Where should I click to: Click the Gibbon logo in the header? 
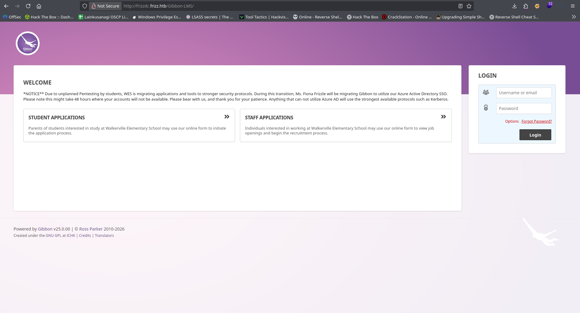click(x=28, y=44)
